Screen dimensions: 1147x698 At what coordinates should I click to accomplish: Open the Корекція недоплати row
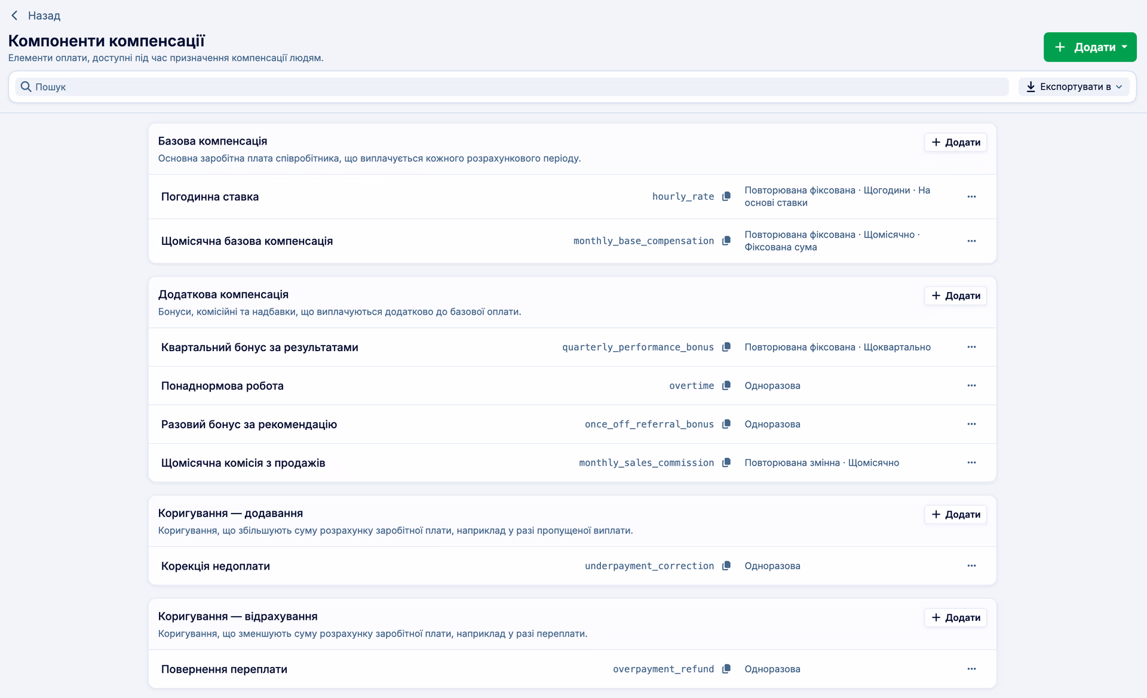(x=572, y=566)
